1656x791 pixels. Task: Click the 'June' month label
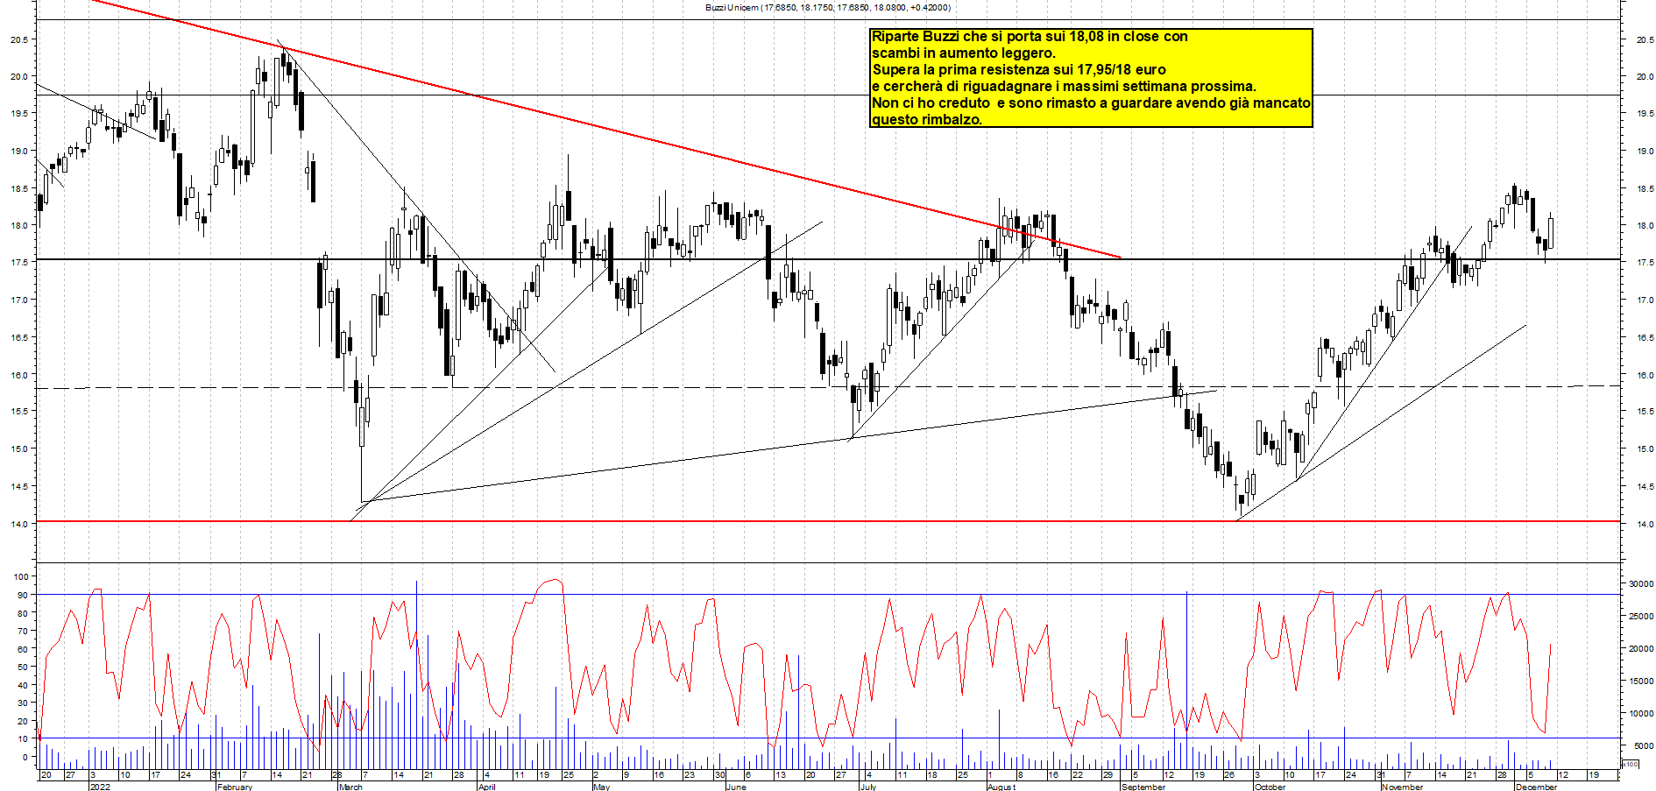point(737,787)
